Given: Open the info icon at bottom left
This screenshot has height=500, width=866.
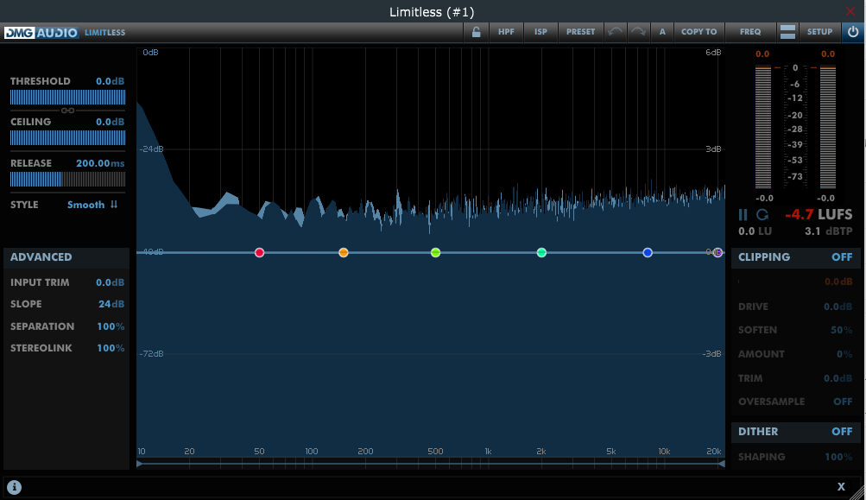Looking at the screenshot, I should point(15,487).
